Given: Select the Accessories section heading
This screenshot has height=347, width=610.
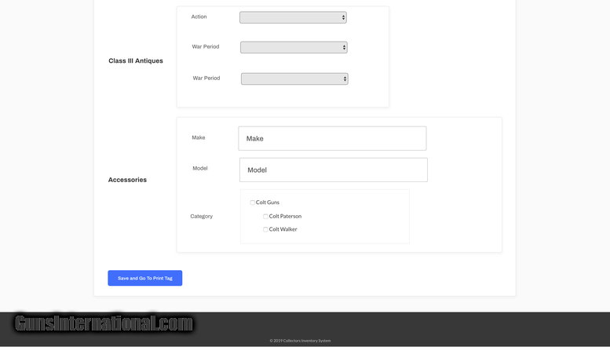Looking at the screenshot, I should (x=127, y=180).
